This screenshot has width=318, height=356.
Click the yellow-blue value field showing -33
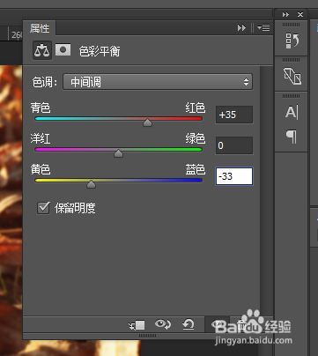234,176
